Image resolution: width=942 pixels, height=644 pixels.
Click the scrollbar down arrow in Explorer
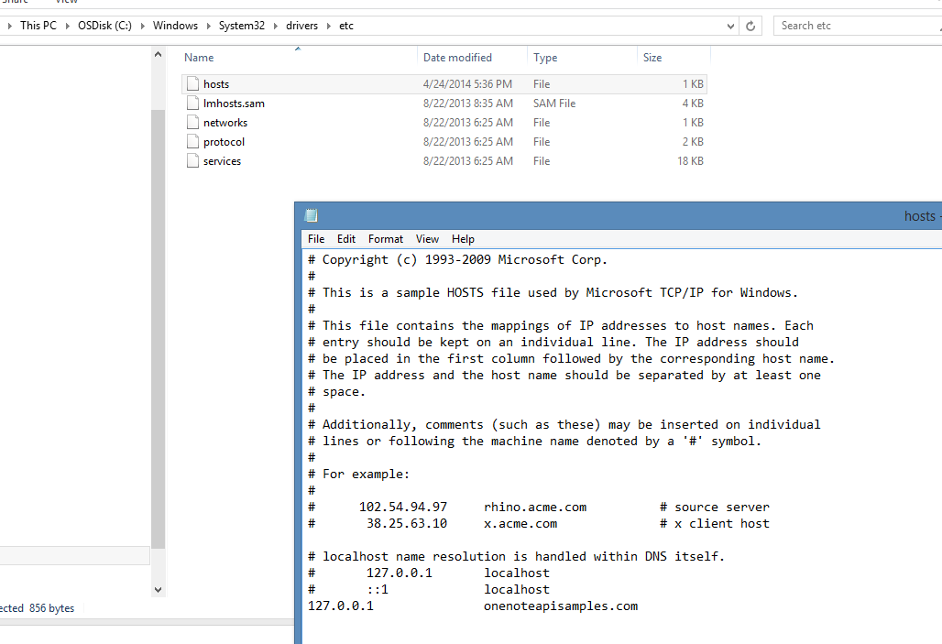(158, 589)
